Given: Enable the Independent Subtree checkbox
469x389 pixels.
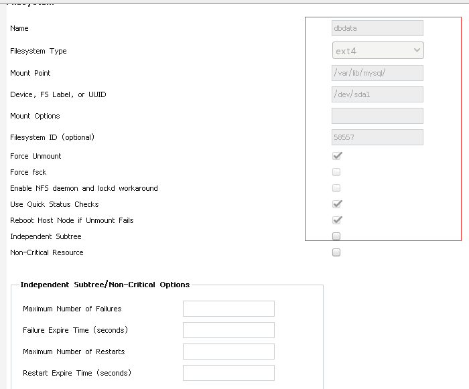Looking at the screenshot, I should [x=336, y=236].
